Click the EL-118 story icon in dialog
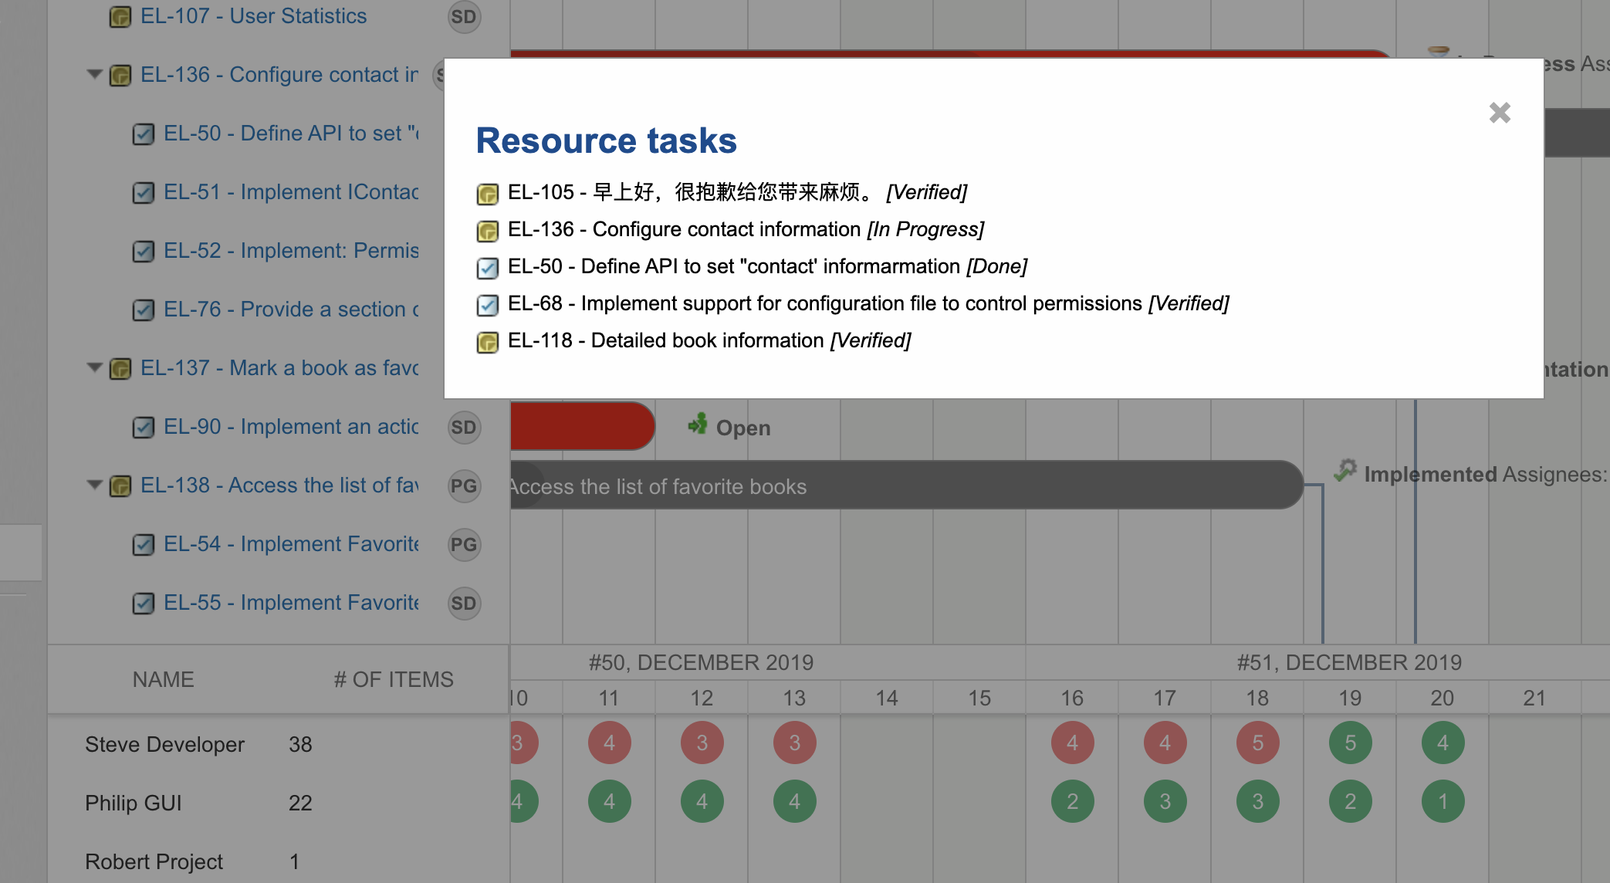 [487, 342]
